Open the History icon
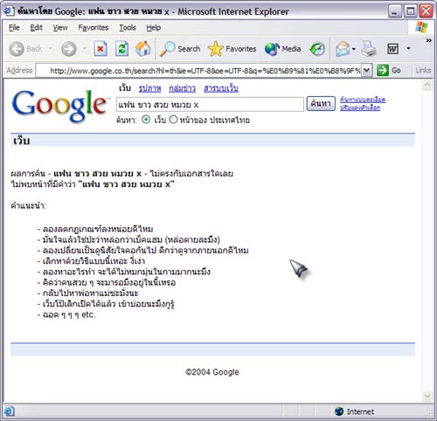This screenshot has height=421, width=437. pos(317,49)
